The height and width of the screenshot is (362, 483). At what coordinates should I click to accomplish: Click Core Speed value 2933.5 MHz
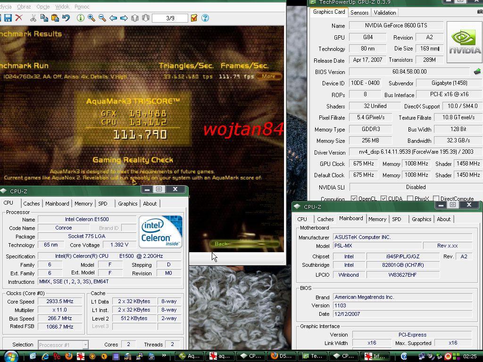coord(60,301)
